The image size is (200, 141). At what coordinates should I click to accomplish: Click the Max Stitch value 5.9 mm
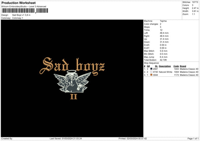click(164, 51)
